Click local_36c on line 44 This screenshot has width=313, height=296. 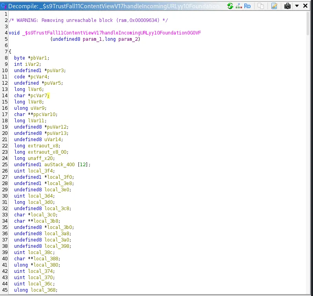(40, 284)
